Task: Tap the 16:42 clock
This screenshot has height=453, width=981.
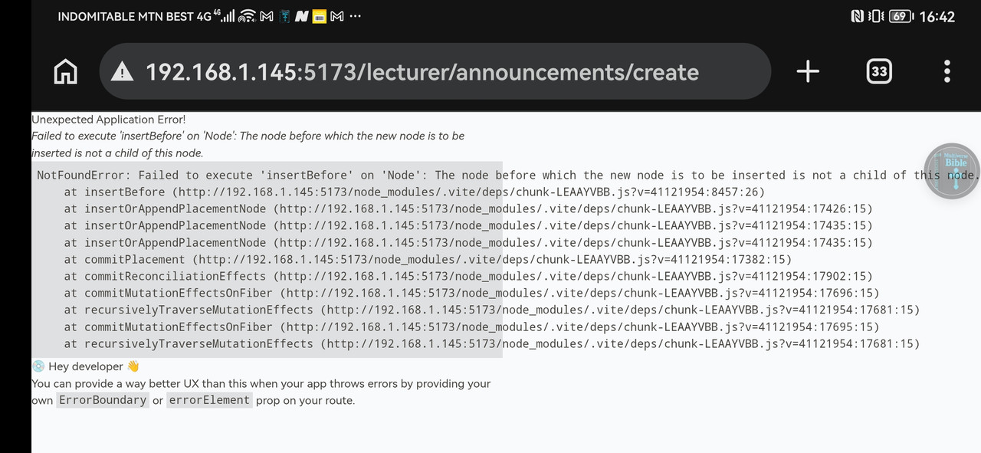Action: (x=937, y=16)
